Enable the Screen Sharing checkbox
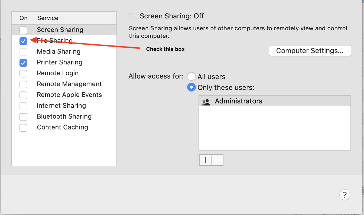 click(23, 30)
